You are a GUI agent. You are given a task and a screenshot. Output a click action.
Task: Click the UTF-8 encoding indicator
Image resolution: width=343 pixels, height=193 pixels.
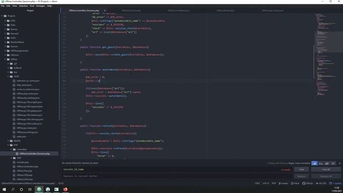(266, 183)
